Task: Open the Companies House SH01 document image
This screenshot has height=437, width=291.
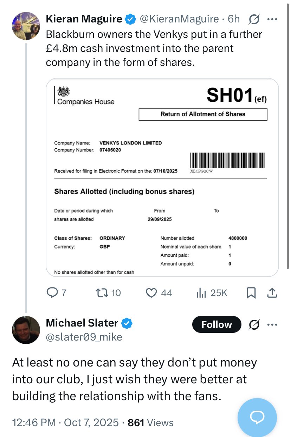Action: pyautogui.click(x=162, y=177)
